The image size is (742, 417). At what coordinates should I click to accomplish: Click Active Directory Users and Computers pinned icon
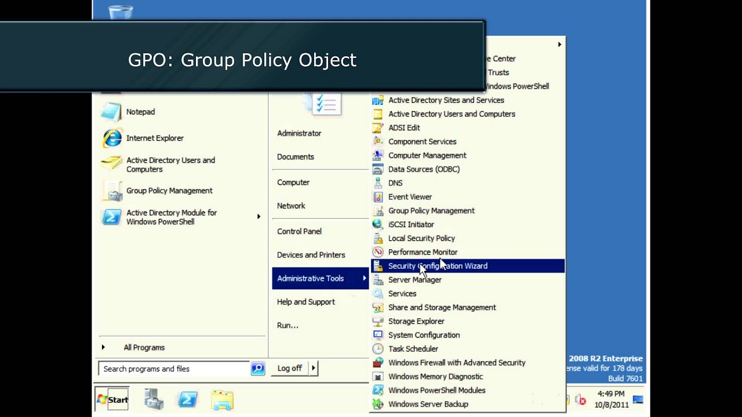click(x=112, y=164)
